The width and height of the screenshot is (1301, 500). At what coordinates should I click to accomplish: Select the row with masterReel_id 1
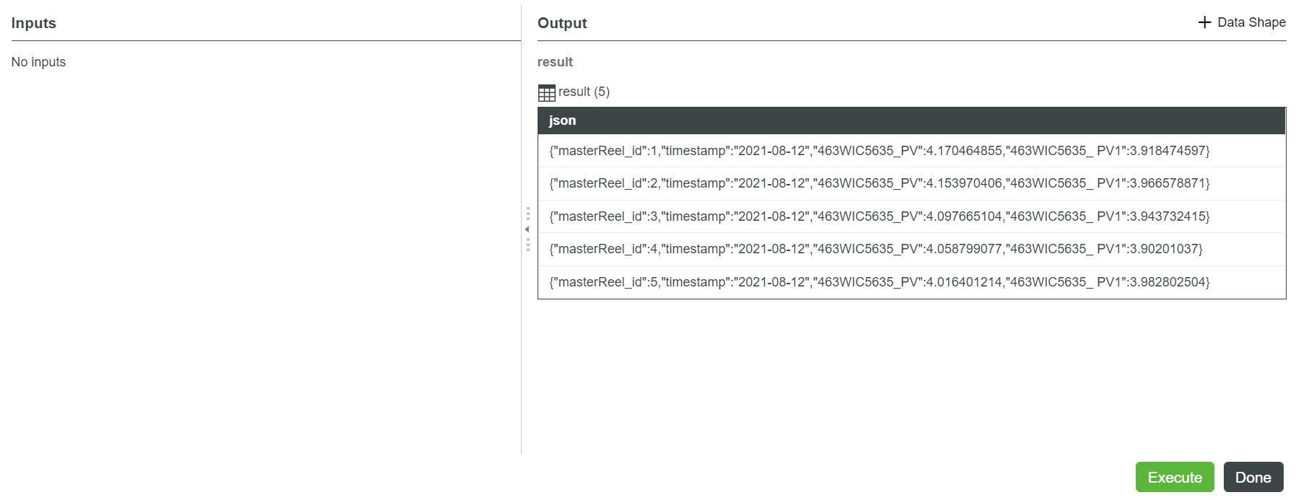pyautogui.click(x=879, y=151)
